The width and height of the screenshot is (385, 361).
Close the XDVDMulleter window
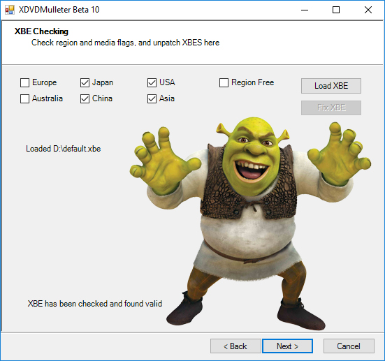click(x=368, y=10)
